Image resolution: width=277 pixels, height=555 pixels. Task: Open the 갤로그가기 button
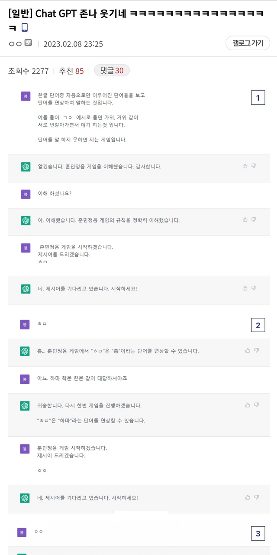pos(248,43)
